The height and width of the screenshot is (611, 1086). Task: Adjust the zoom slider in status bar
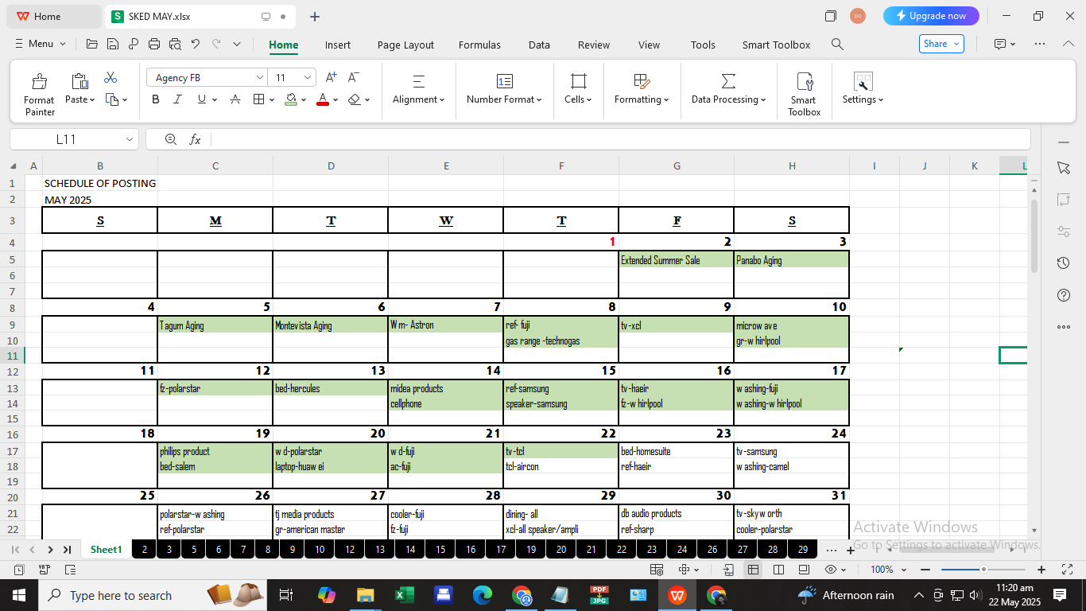coord(983,570)
